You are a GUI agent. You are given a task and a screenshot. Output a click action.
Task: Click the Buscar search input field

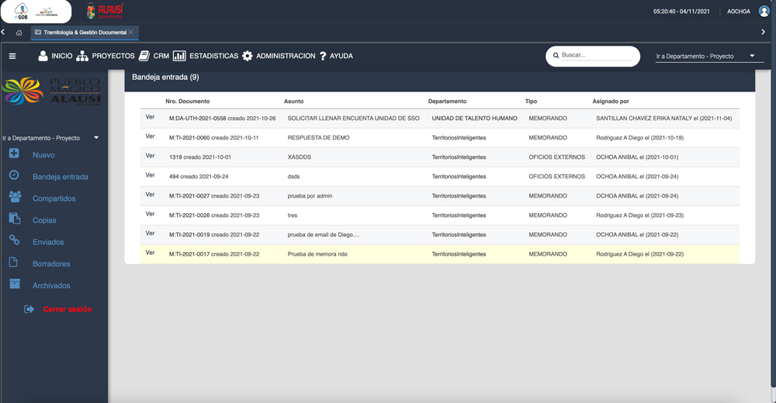click(596, 56)
